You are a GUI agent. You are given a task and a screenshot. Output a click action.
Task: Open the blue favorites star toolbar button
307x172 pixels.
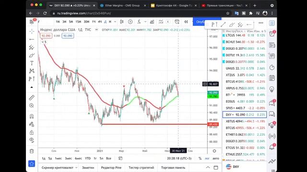coord(32,163)
